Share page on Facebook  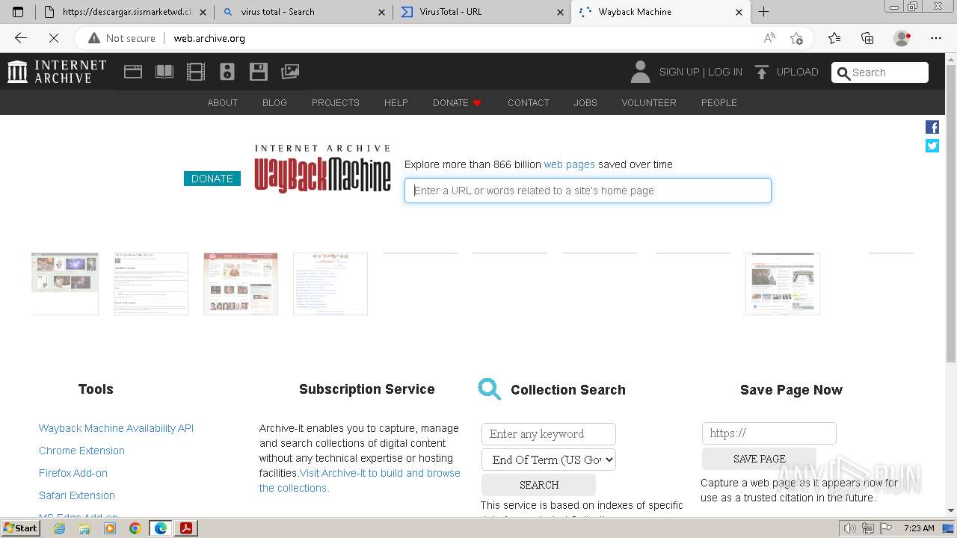tap(932, 127)
